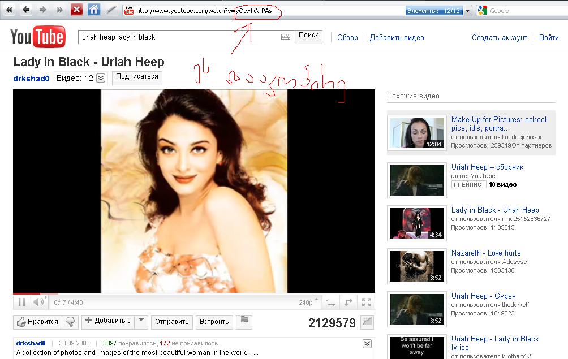Screen dimensions: 568x359
Task: Open the Nazareth - Love hurts thumbnail
Action: pyautogui.click(x=416, y=266)
